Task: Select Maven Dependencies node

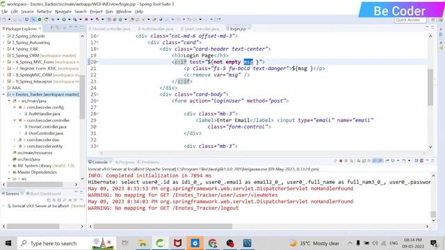Action: [x=37, y=172]
